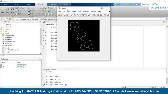Click Show Plot Tools icon in Figure 2

pyautogui.click(x=108, y=15)
